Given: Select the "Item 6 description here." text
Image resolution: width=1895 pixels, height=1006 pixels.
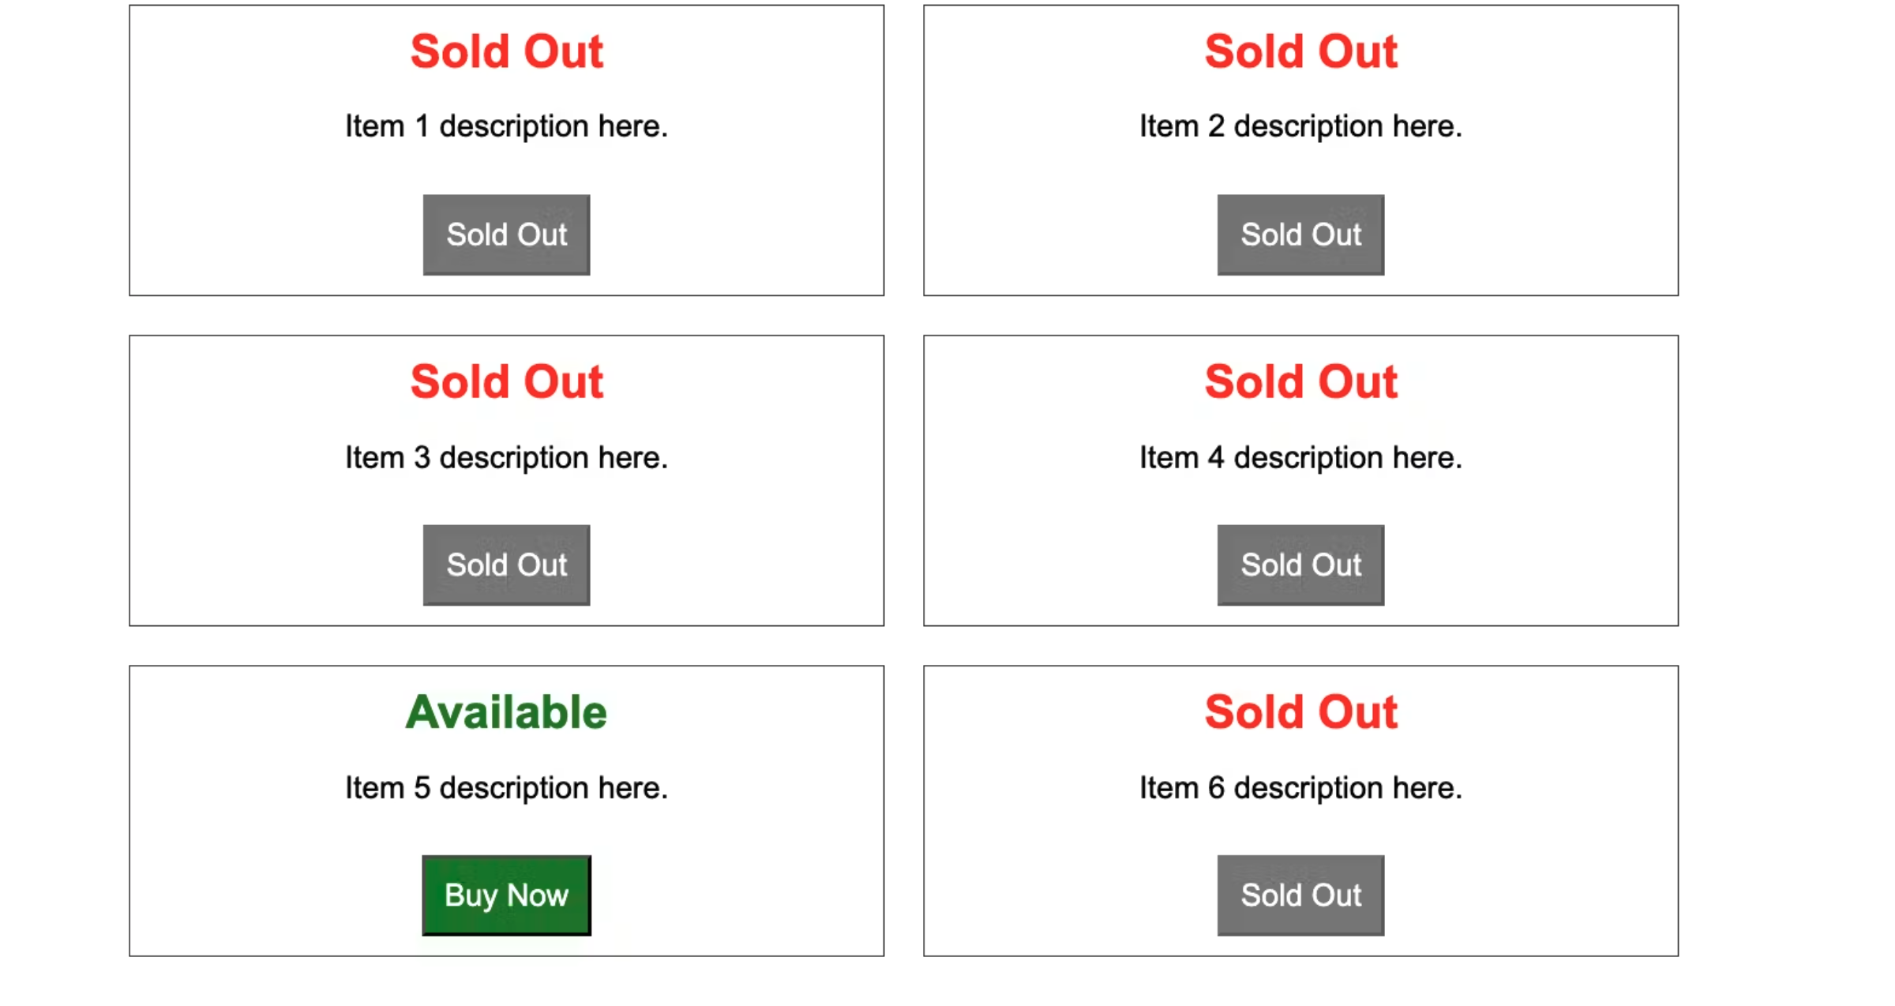Looking at the screenshot, I should tap(1300, 787).
